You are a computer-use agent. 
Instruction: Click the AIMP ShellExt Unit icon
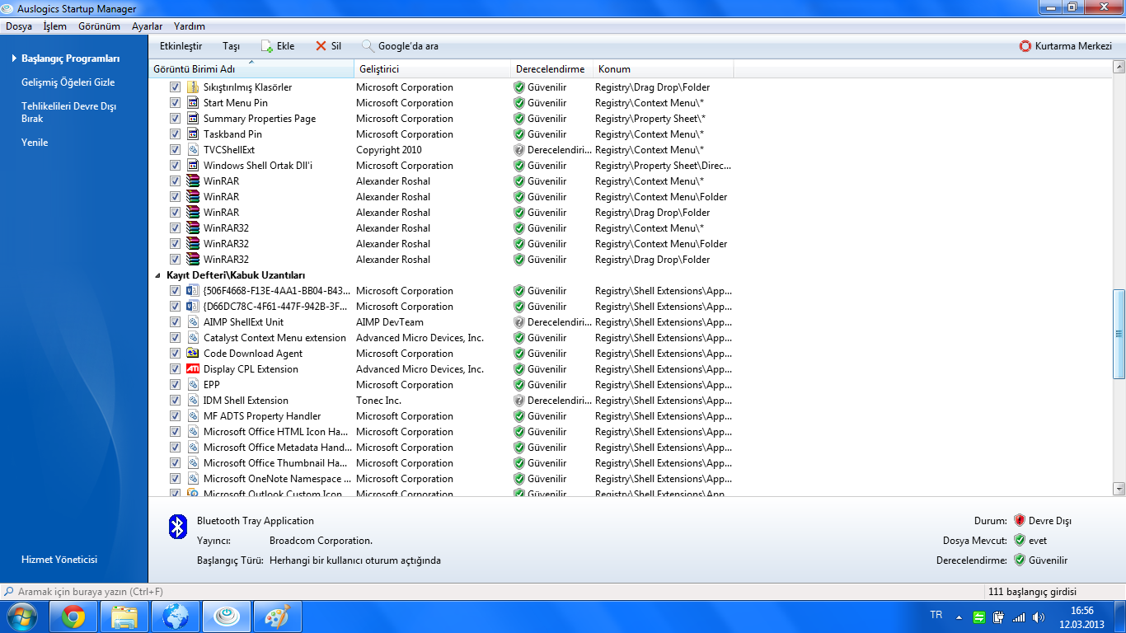coord(193,322)
